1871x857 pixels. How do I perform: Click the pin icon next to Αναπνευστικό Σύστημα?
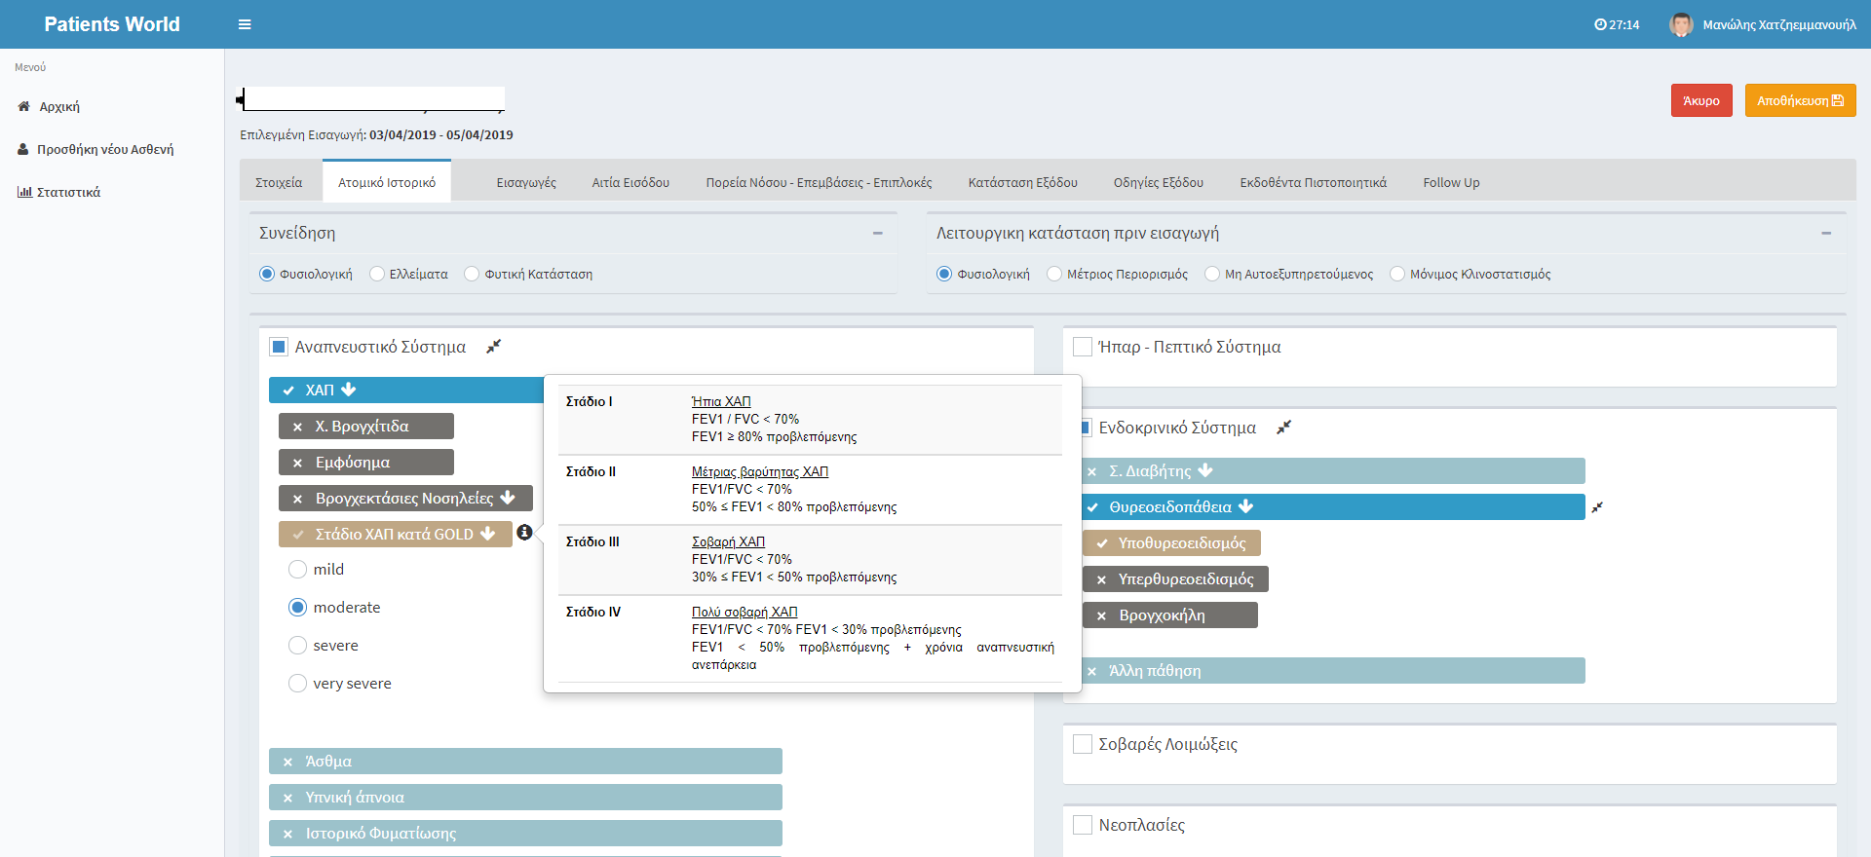pyautogui.click(x=494, y=347)
